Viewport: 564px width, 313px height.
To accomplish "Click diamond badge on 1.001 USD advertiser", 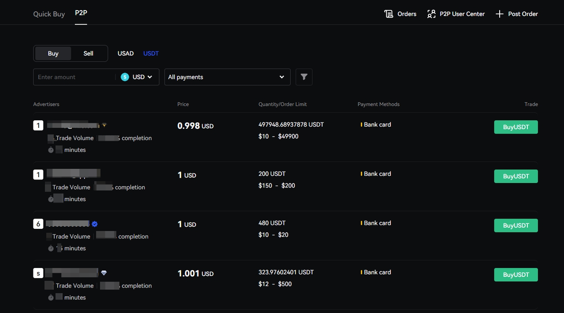I will pos(104,273).
